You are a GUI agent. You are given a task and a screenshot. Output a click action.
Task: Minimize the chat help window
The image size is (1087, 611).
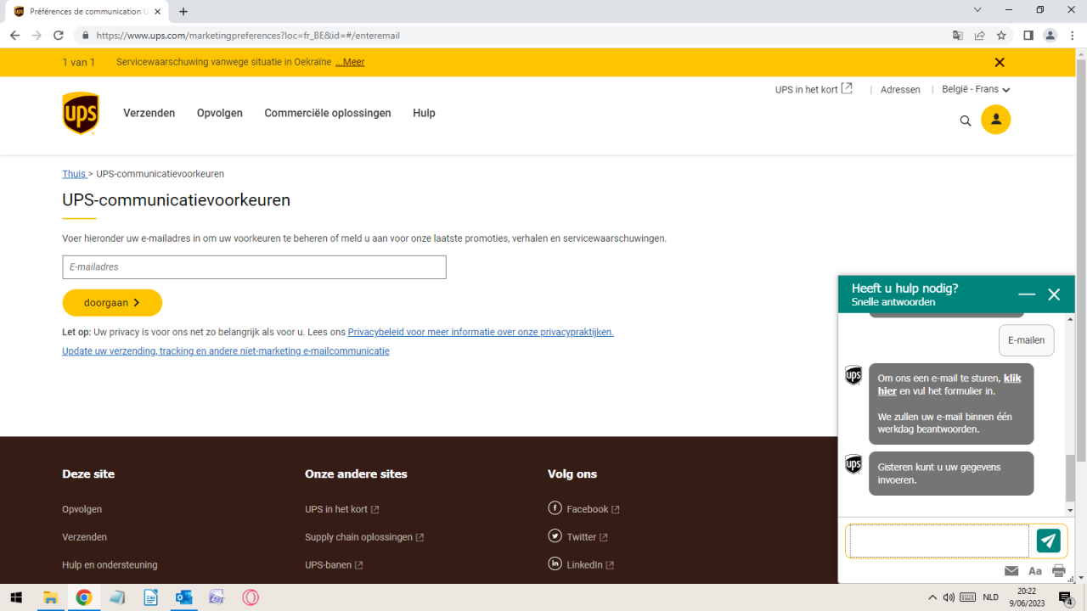[x=1027, y=294]
